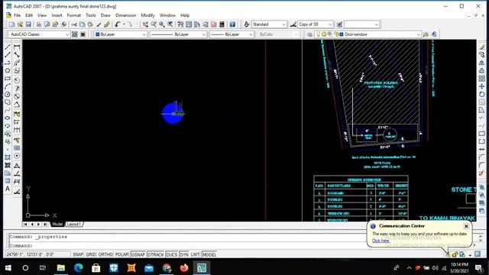Toggle SNAP mode in status bar

pyautogui.click(x=78, y=254)
